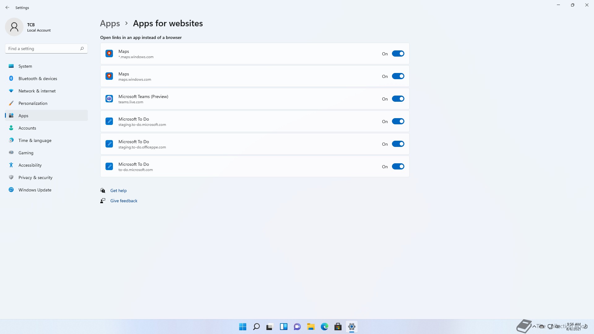Focus the Find a setting search box
Image resolution: width=594 pixels, height=334 pixels.
[46, 49]
